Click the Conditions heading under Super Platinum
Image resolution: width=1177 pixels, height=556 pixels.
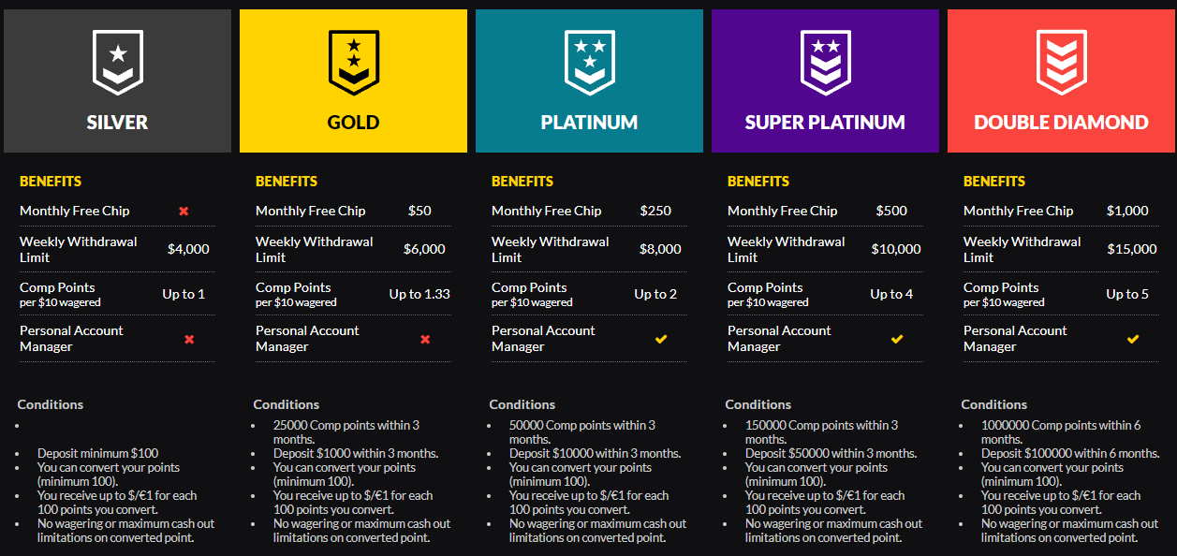click(x=758, y=404)
